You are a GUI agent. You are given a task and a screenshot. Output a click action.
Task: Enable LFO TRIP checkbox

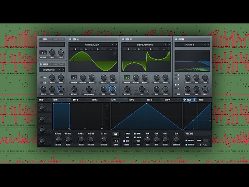tap(135, 141)
